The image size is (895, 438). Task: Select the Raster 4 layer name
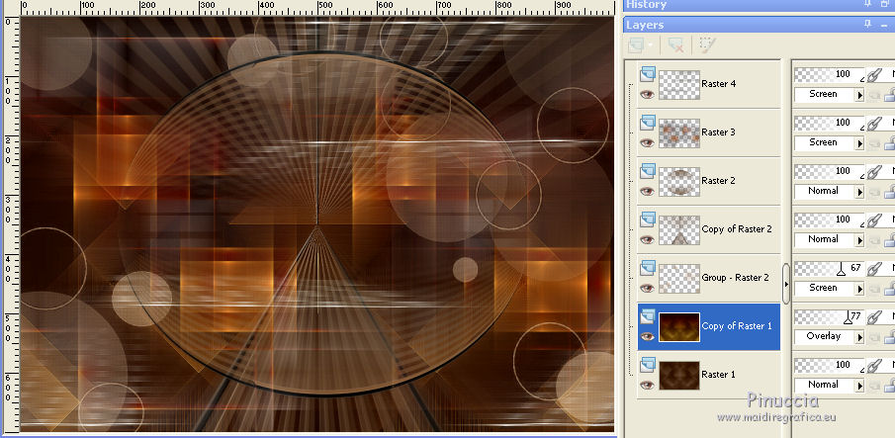(719, 84)
